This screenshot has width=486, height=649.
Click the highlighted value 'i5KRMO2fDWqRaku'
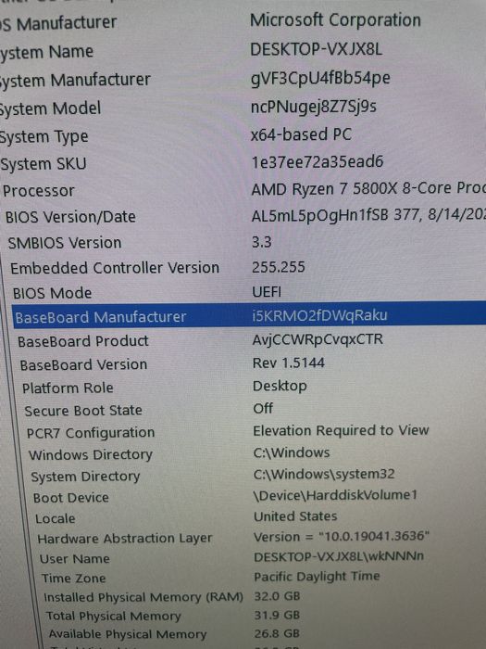tap(319, 315)
